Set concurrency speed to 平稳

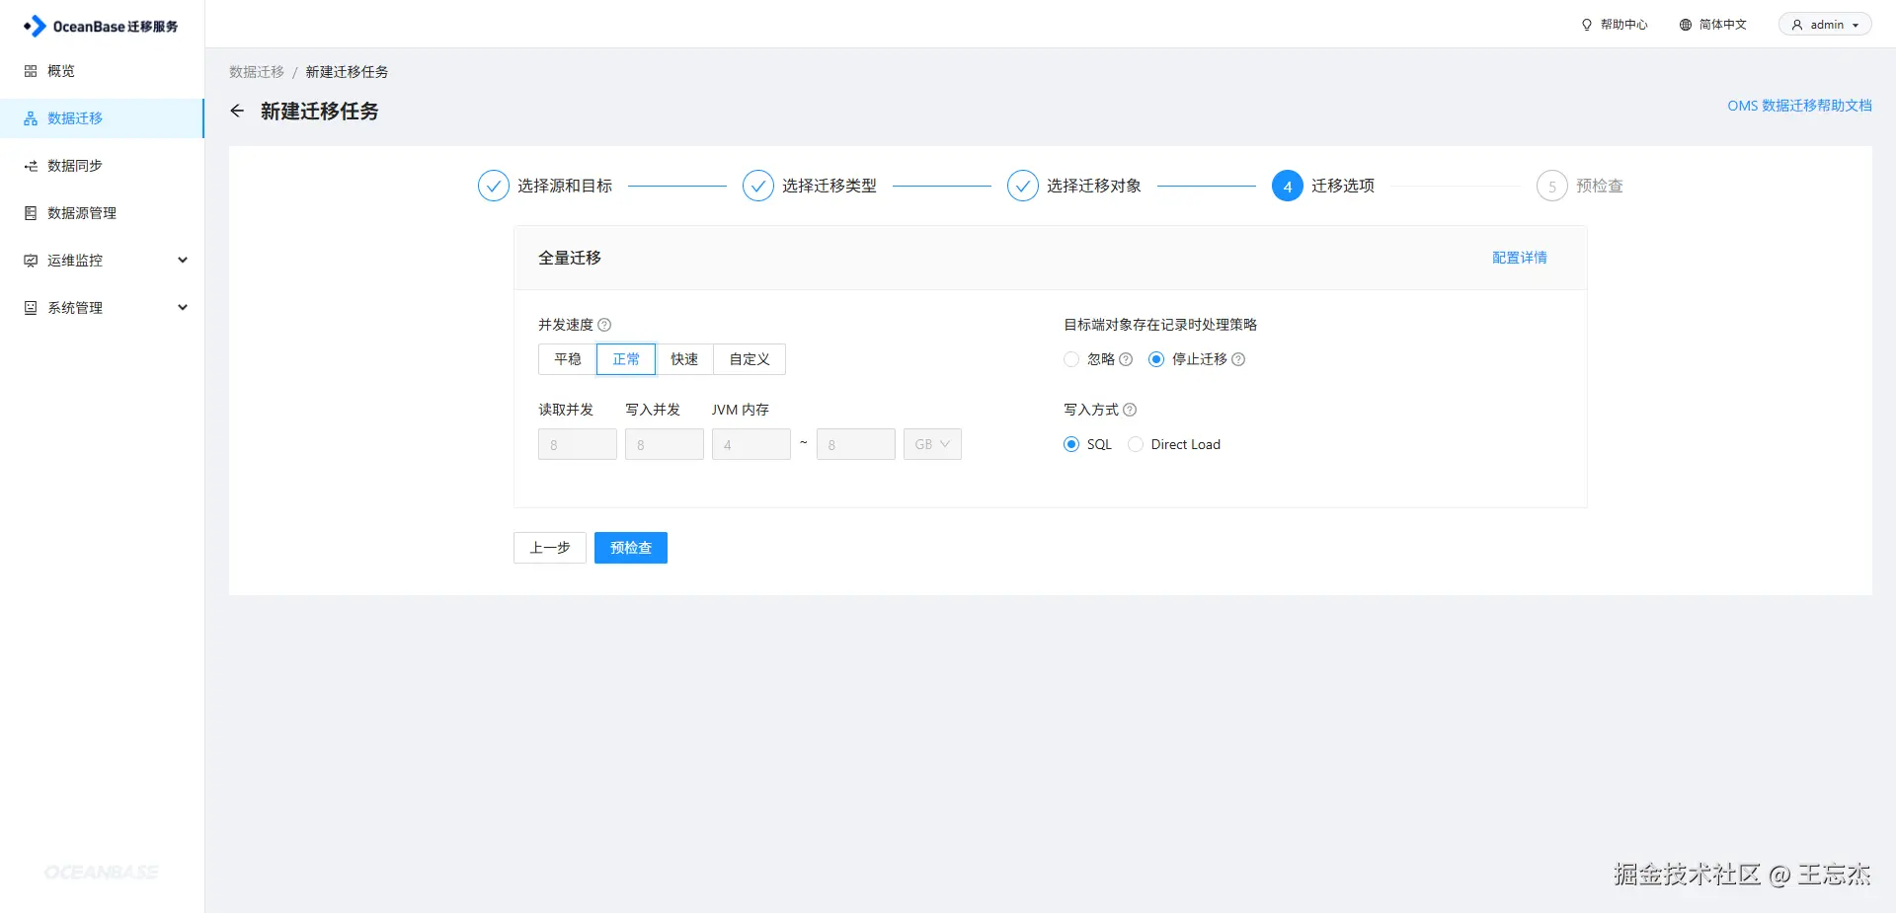point(568,359)
